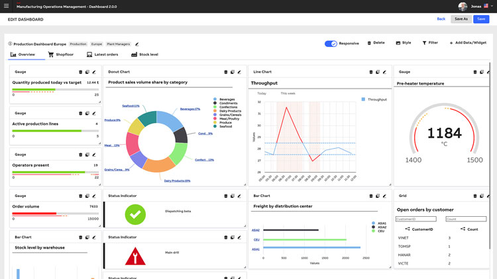Open the Filter options

(430, 43)
